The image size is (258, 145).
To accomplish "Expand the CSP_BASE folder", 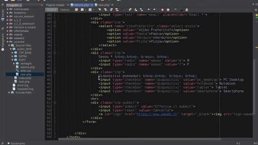I will pyautogui.click(x=12, y=53).
